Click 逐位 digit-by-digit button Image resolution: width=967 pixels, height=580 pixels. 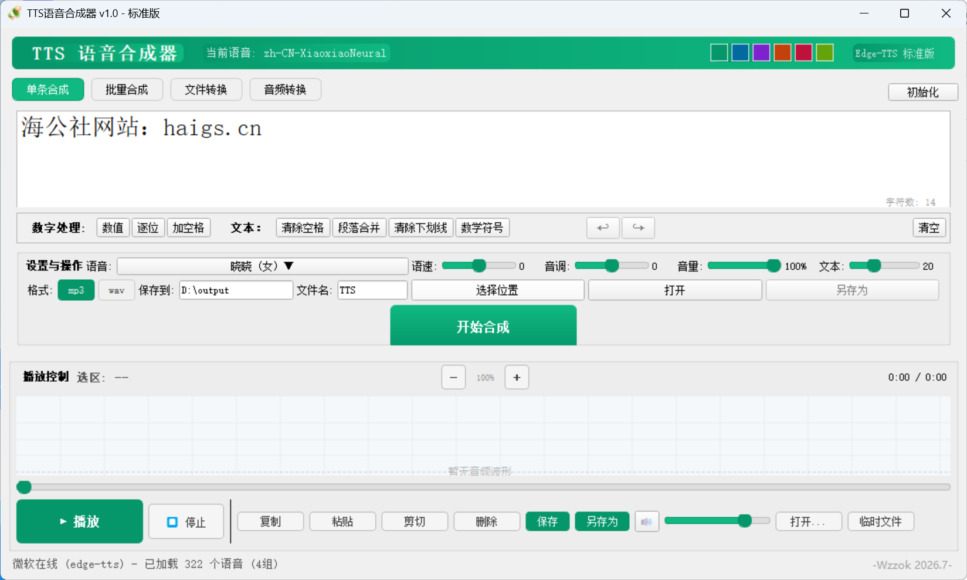[x=148, y=228]
